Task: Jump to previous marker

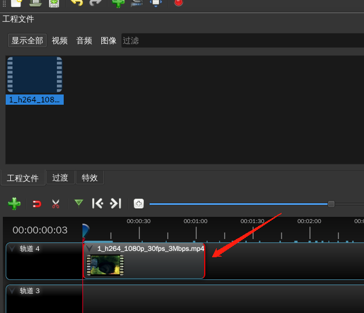Action: 98,203
